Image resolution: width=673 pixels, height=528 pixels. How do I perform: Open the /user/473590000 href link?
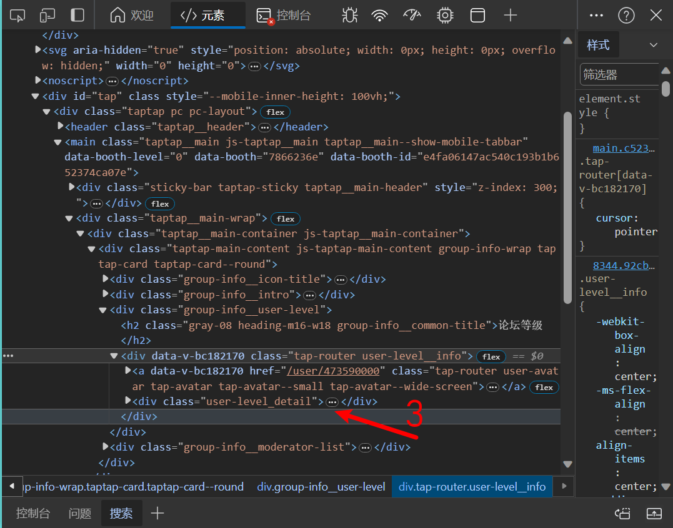(333, 371)
